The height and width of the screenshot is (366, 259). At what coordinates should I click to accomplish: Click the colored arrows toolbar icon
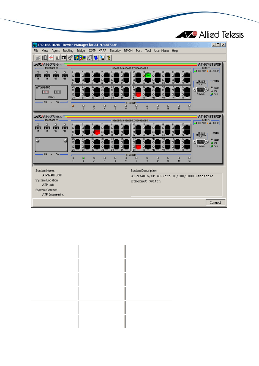pos(83,58)
